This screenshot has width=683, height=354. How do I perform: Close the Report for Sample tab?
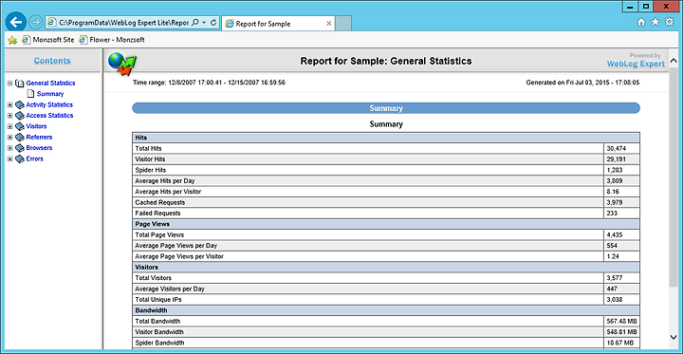[x=329, y=24]
